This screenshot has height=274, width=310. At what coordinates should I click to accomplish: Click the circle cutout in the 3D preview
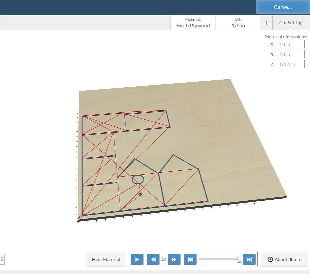[138, 180]
